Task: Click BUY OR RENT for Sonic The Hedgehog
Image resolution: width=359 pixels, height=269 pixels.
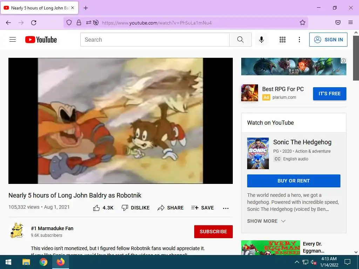Action: [293, 181]
